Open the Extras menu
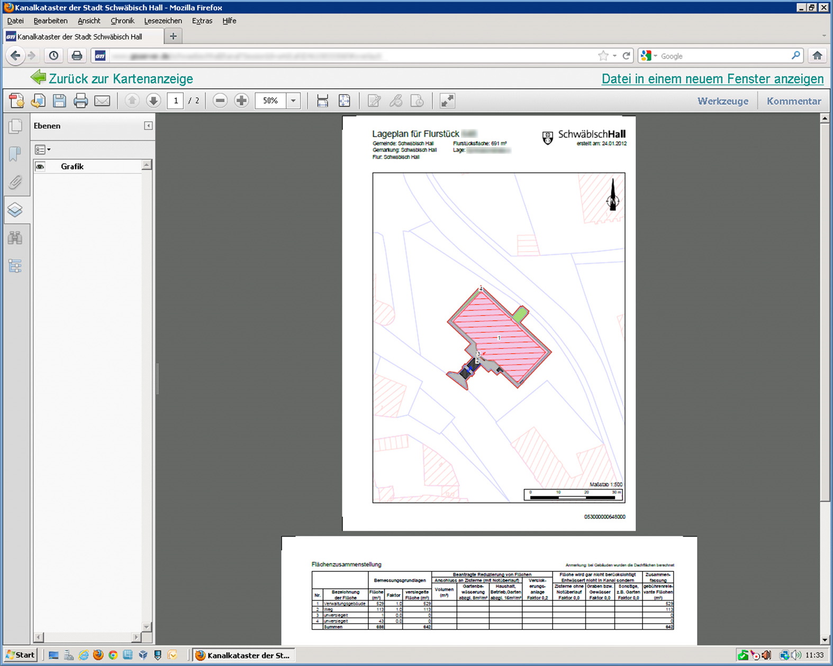The height and width of the screenshot is (666, 833). pyautogui.click(x=202, y=21)
